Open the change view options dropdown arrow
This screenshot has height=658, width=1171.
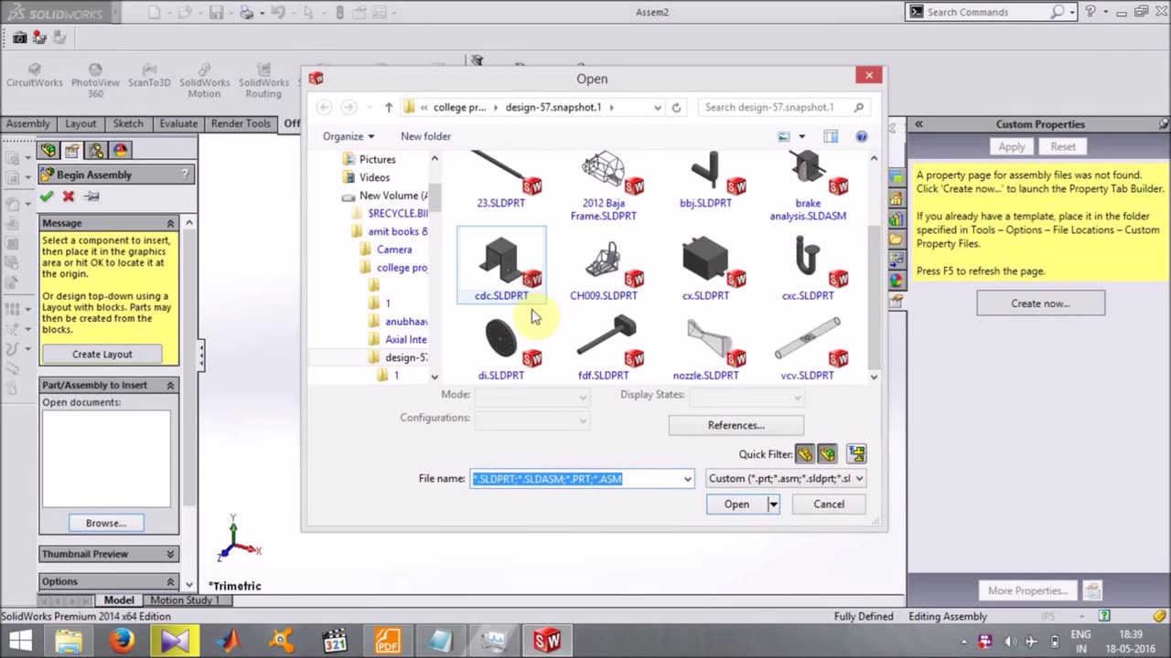click(802, 136)
